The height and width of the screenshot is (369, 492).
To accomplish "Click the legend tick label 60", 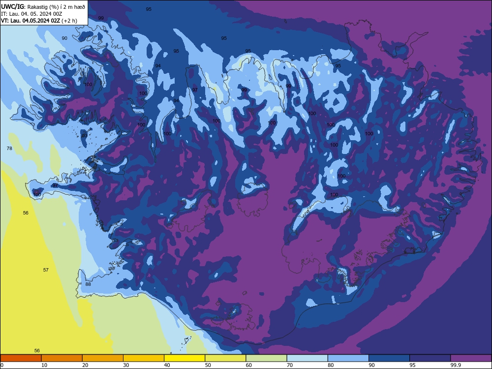I will [x=249, y=365].
